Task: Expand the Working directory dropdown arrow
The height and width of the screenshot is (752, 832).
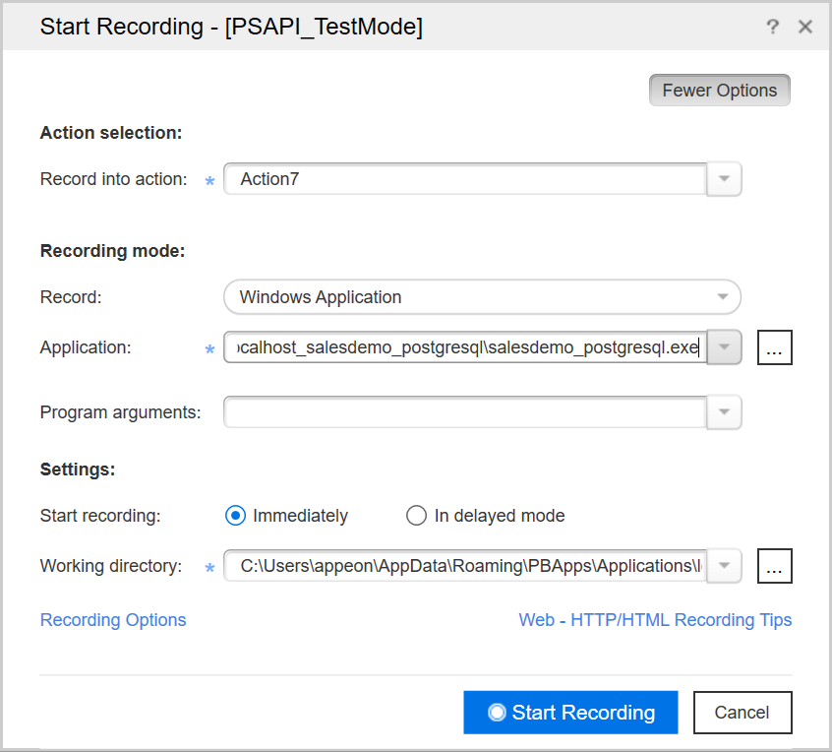Action: tap(725, 566)
